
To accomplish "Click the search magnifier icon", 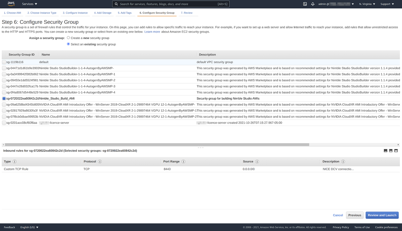I will 116,4.
